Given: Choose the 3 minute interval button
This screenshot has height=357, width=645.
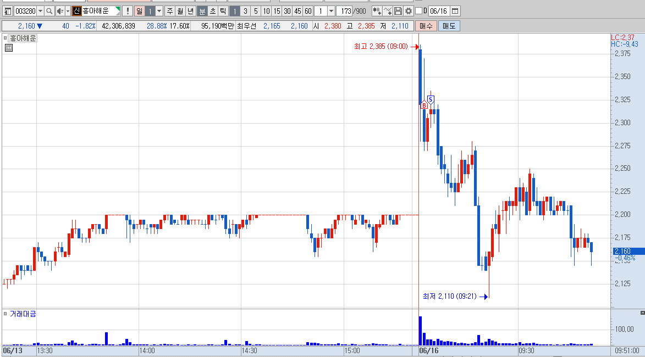Looking at the screenshot, I should (x=245, y=11).
